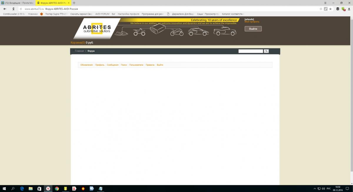353x192 pixels.
Task: Launch Microsoft Edge from the taskbar
Action: coord(22,188)
